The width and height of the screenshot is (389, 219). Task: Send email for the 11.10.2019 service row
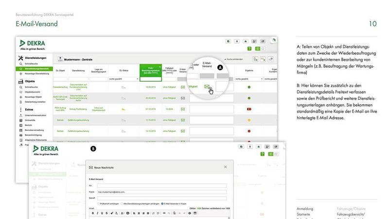click(183, 120)
